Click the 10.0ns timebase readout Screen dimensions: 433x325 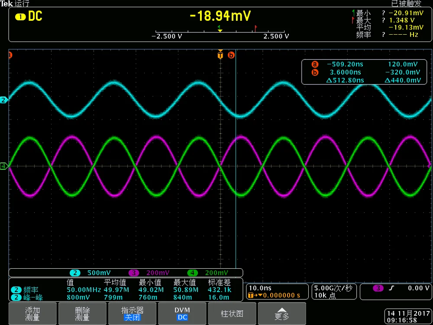260,288
